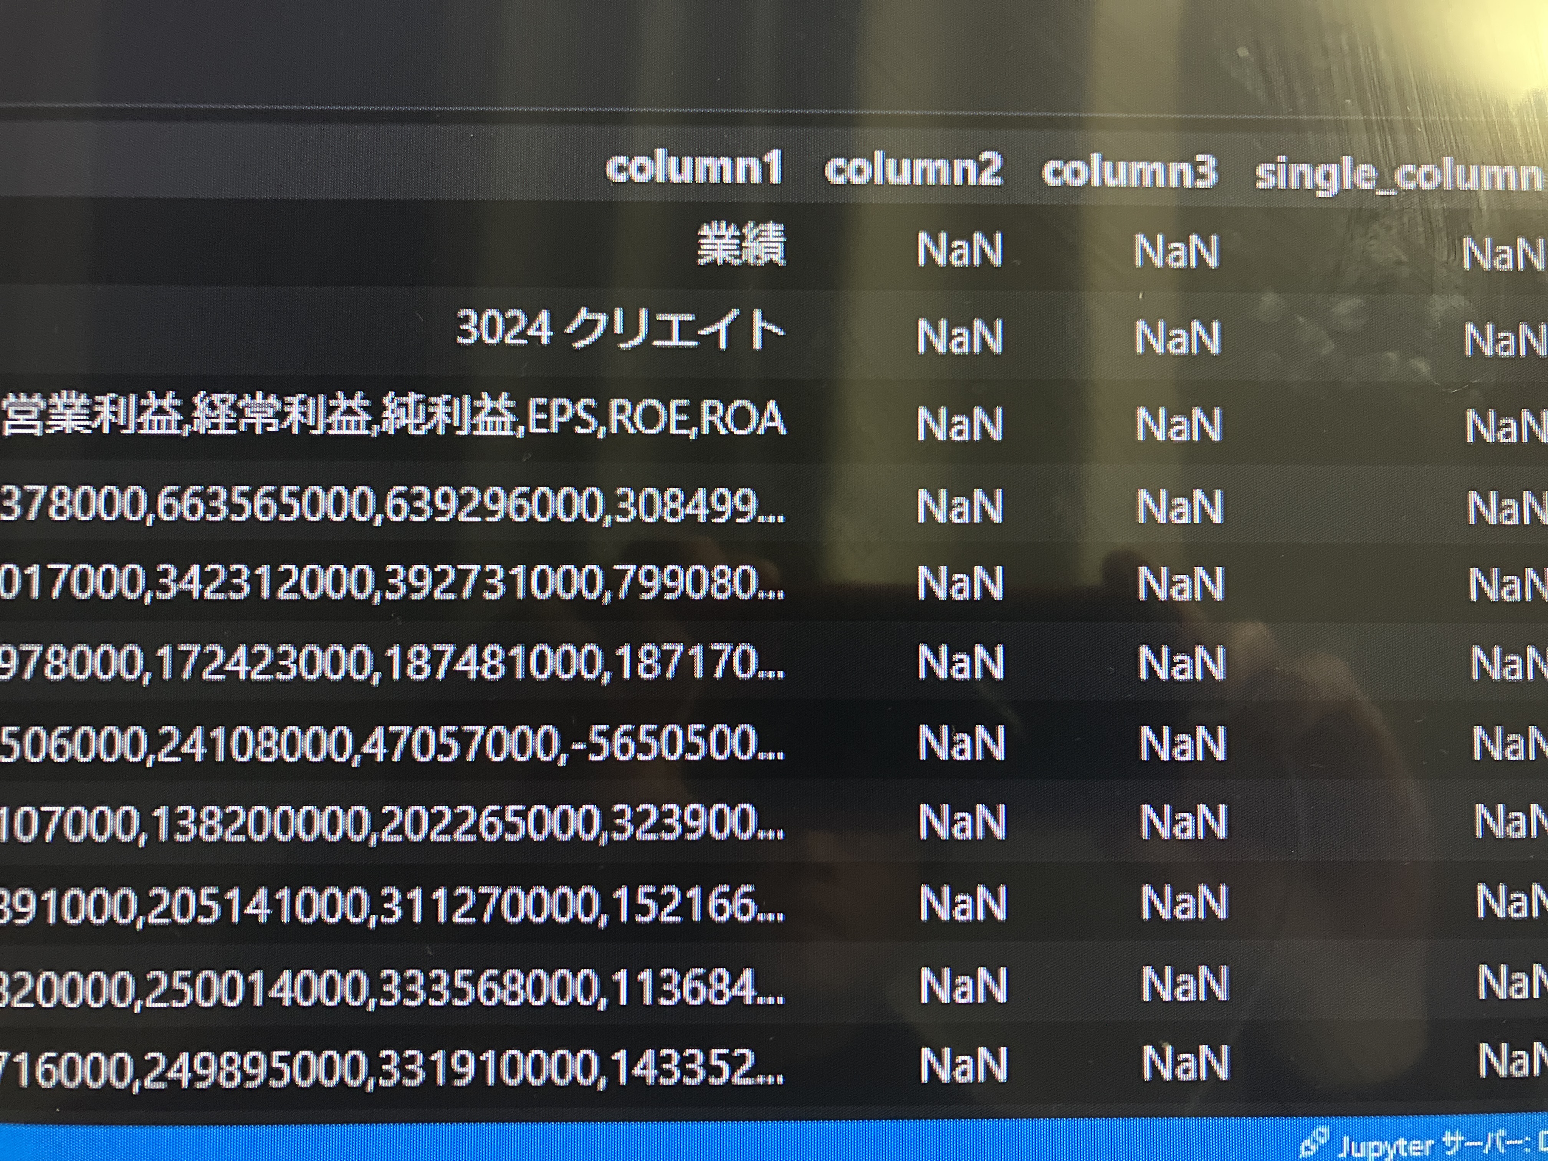Click the cell containing 138200000,202265000
1548x1161 pixels.
click(x=392, y=824)
